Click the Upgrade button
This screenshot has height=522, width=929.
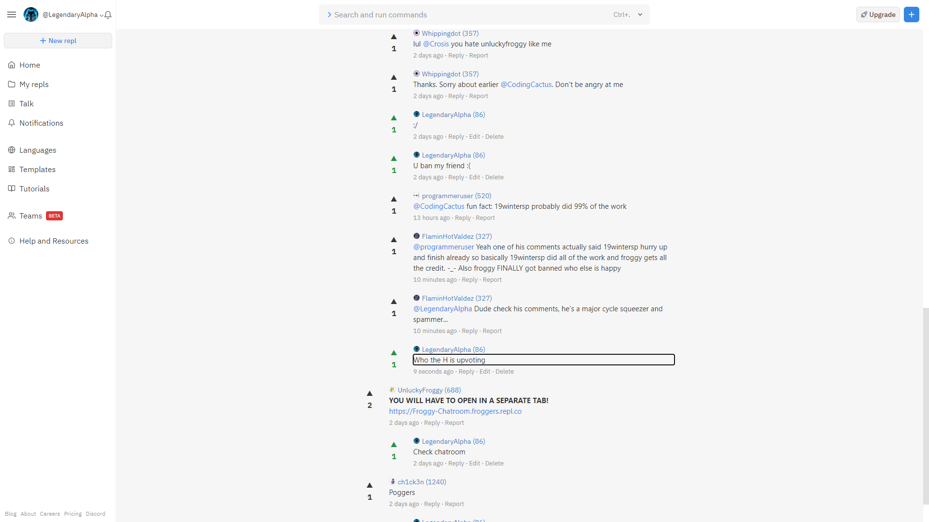(x=878, y=14)
